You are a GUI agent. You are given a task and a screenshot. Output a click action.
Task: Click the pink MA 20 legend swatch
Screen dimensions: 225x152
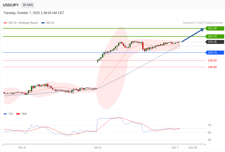pos(5,23)
